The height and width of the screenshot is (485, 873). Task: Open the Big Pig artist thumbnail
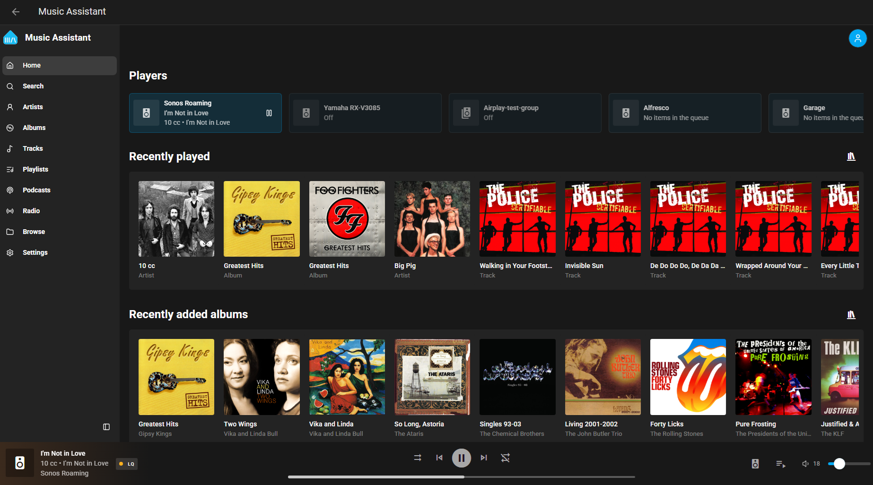[x=432, y=219]
